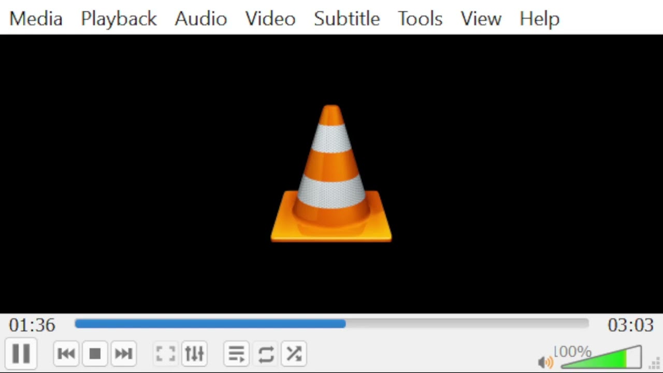Open the Media menu
The height and width of the screenshot is (373, 663).
(x=36, y=19)
